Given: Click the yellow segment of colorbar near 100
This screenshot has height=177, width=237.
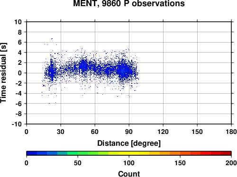Looking at the screenshot, I should (129, 153).
